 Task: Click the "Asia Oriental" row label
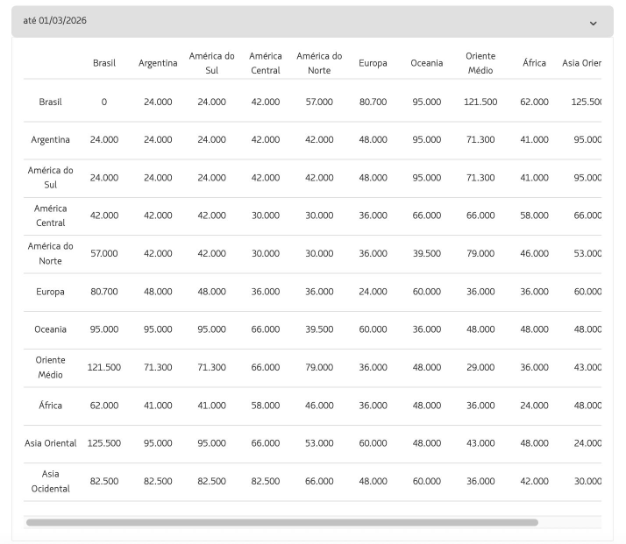pos(50,443)
